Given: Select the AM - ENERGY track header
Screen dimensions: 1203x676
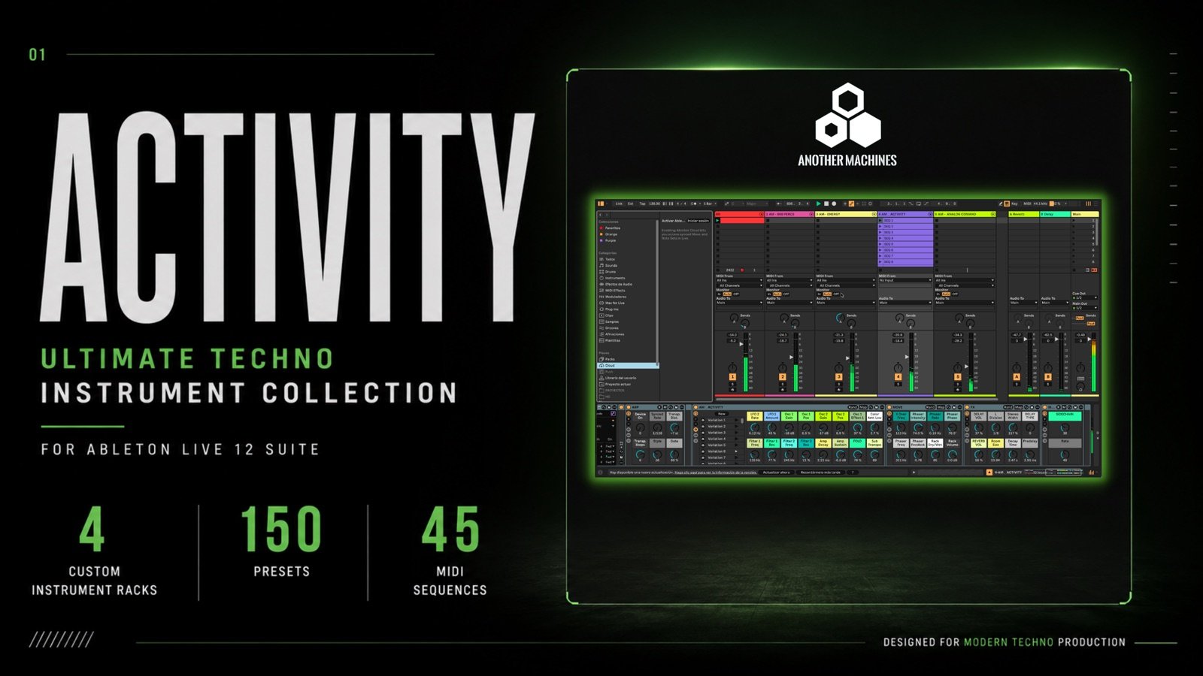Looking at the screenshot, I should [x=846, y=214].
